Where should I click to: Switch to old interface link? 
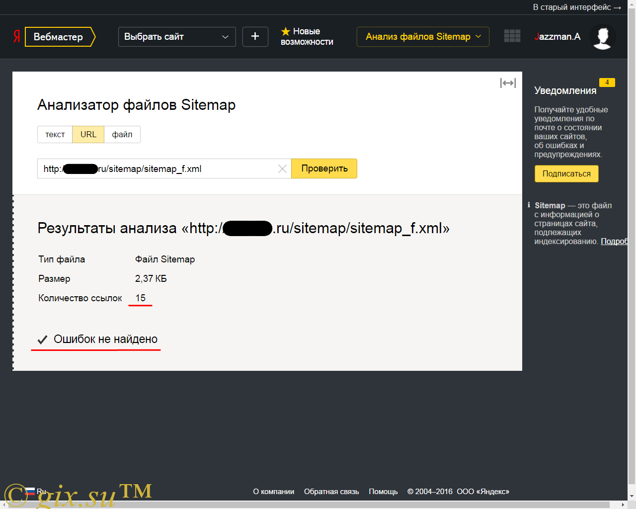point(576,7)
